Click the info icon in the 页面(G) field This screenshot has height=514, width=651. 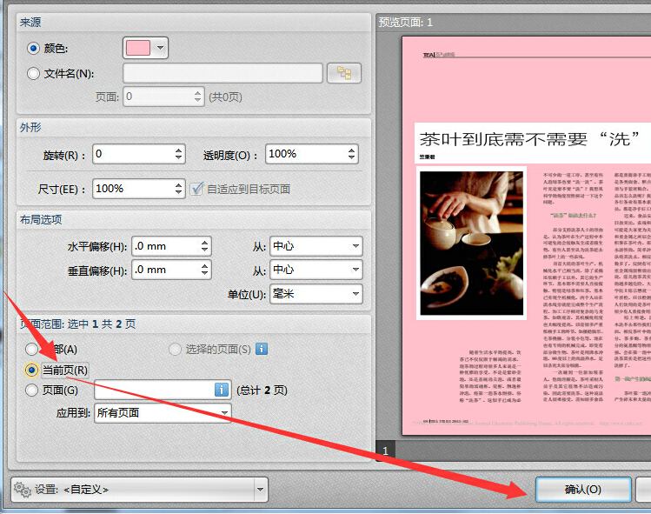tap(222, 390)
